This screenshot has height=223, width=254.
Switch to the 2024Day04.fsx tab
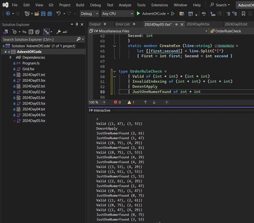click(198, 24)
